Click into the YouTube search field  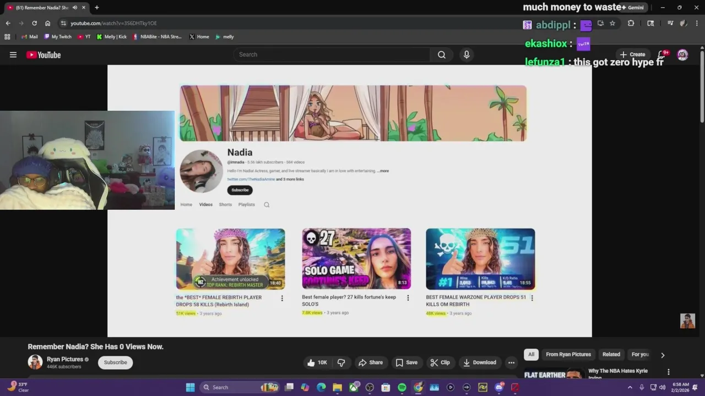tap(332, 54)
